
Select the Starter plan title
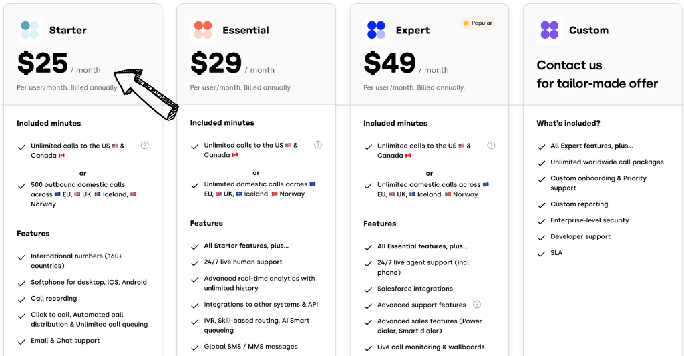coord(67,30)
